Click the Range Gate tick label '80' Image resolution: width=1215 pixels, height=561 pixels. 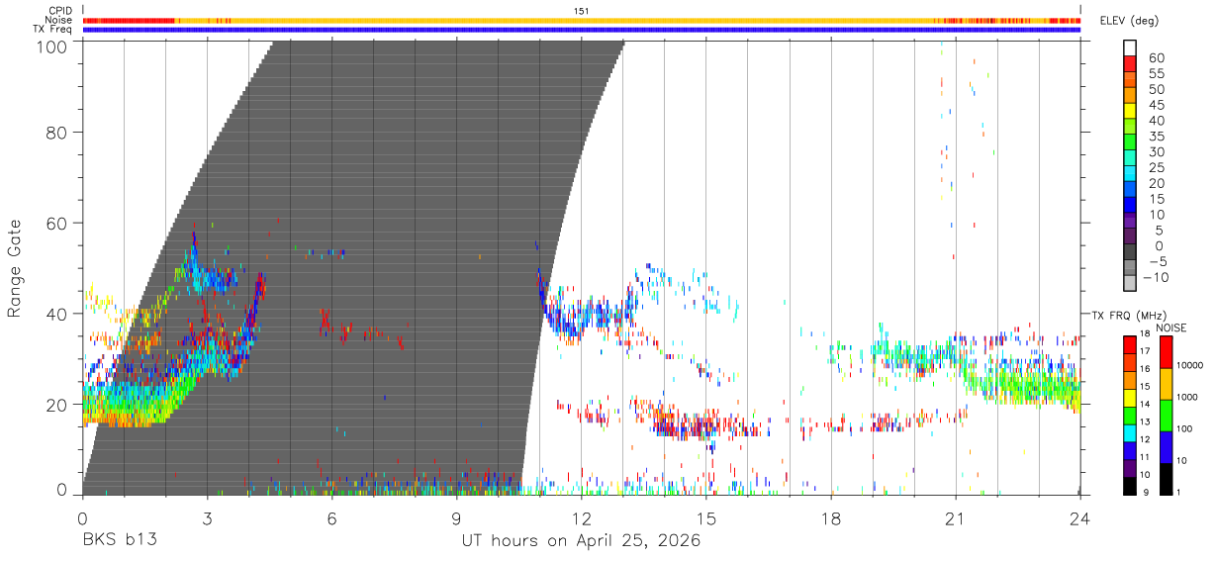coord(56,132)
